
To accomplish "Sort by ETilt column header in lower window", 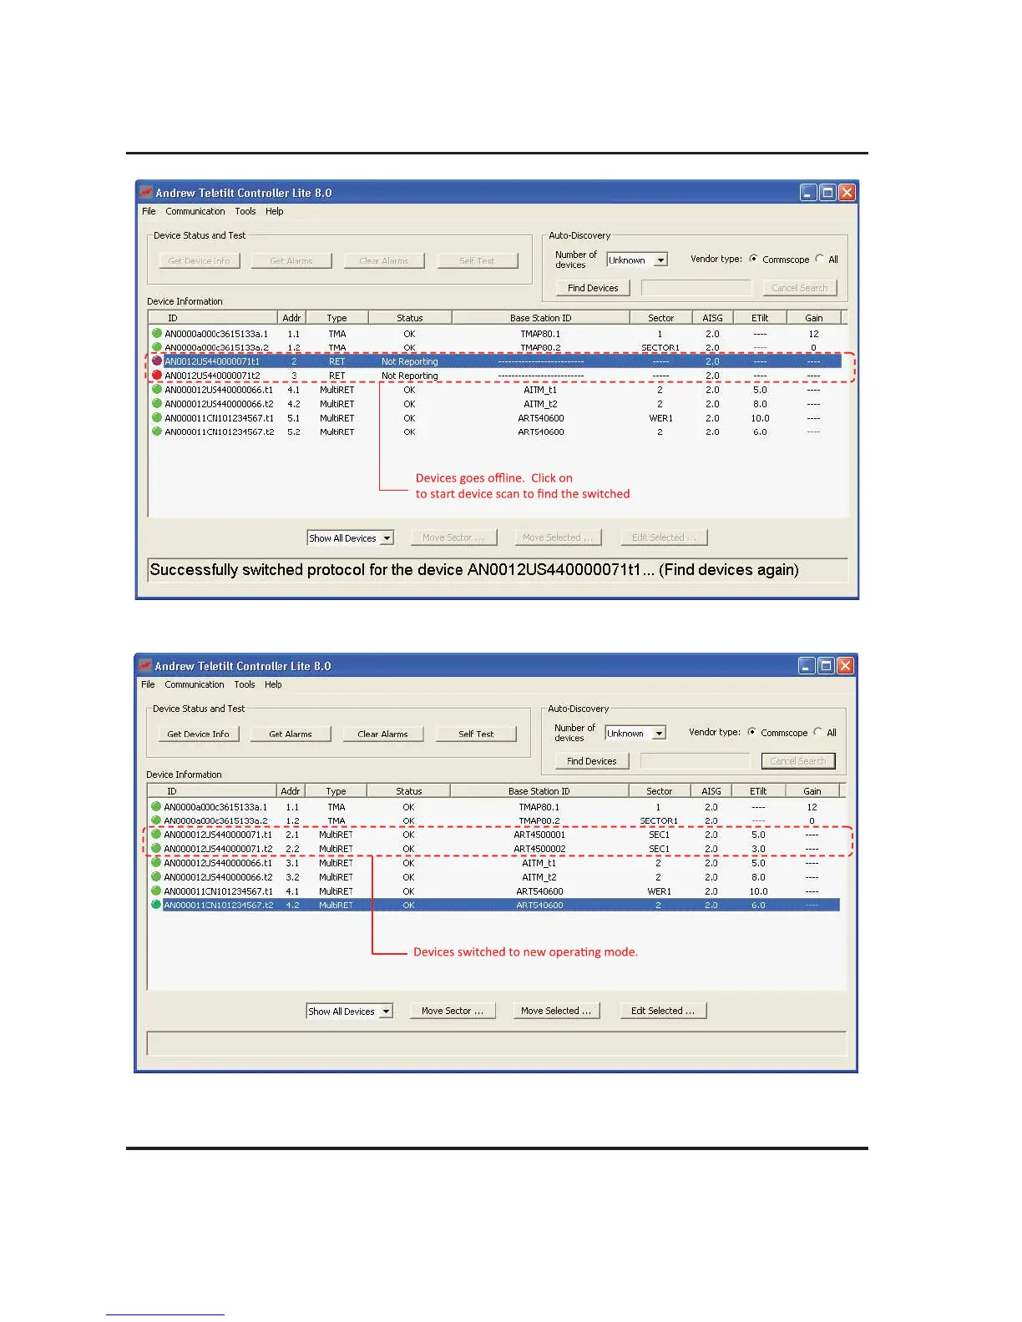I will click(x=758, y=791).
